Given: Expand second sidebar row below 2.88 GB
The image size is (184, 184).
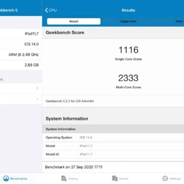Looking at the screenshot, I should point(21,99).
